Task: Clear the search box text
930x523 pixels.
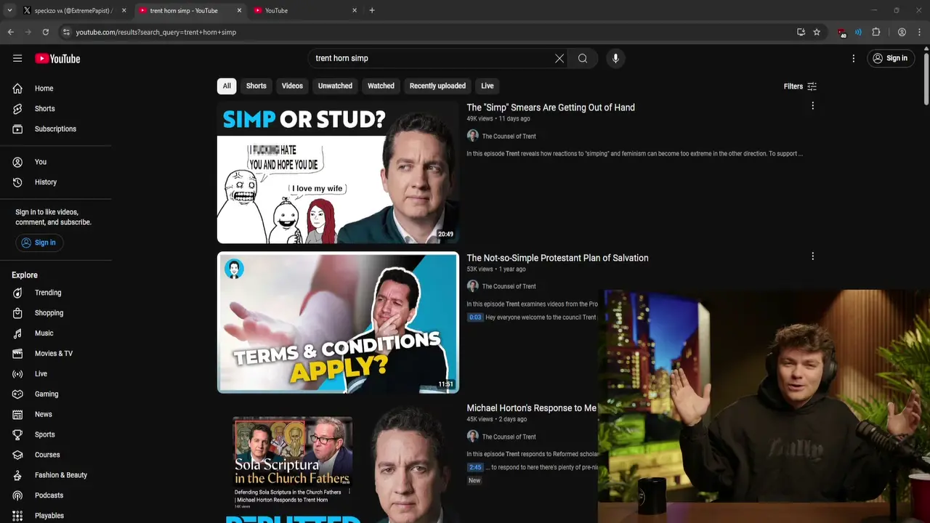Action: tap(559, 58)
